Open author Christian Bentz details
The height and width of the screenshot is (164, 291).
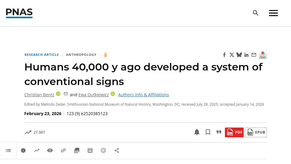pyautogui.click(x=39, y=95)
